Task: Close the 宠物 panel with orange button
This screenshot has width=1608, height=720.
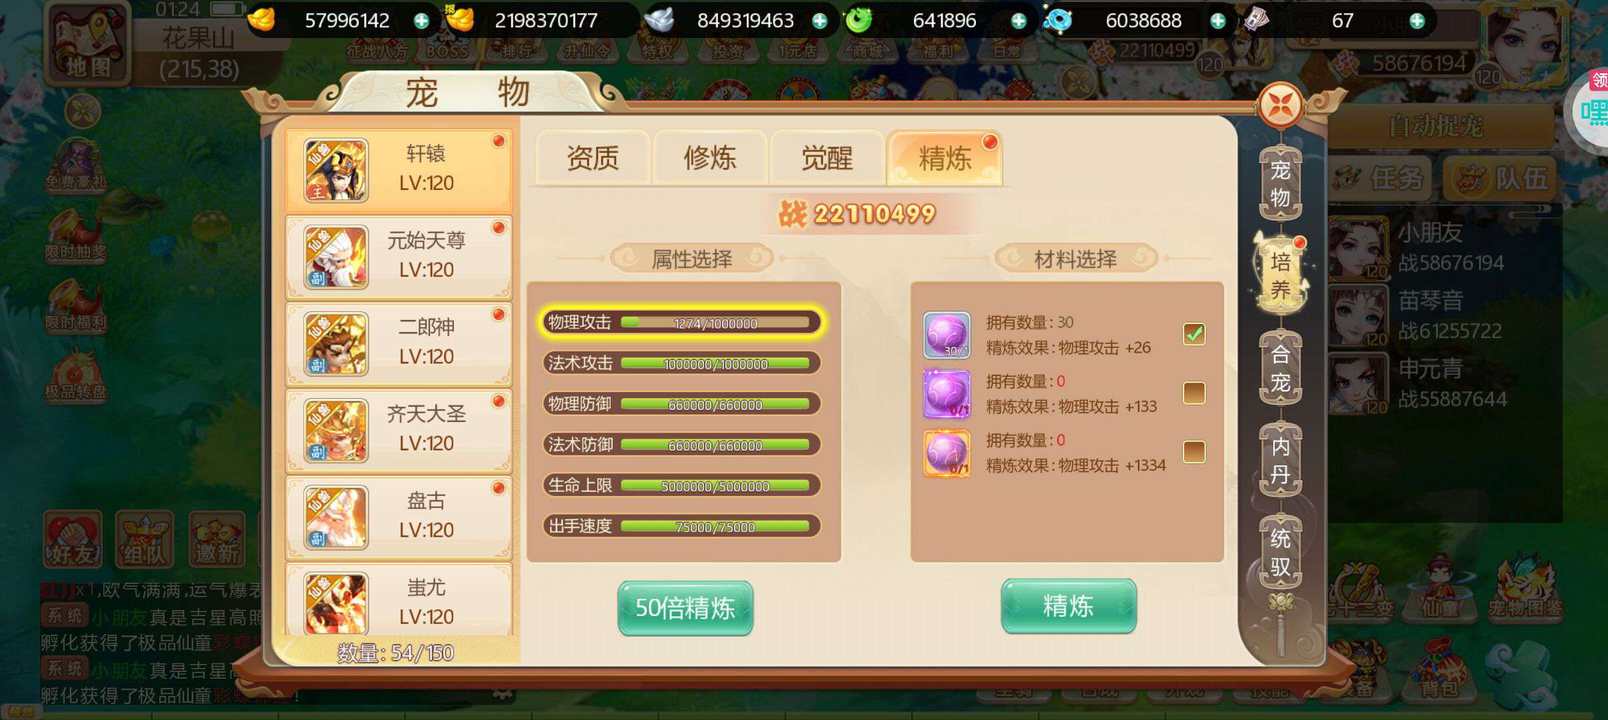Action: 1281,105
